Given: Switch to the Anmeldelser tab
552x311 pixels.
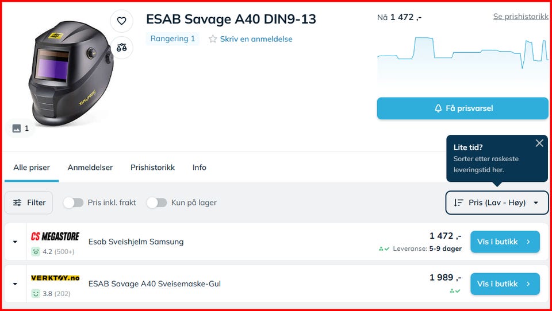Looking at the screenshot, I should coord(90,168).
